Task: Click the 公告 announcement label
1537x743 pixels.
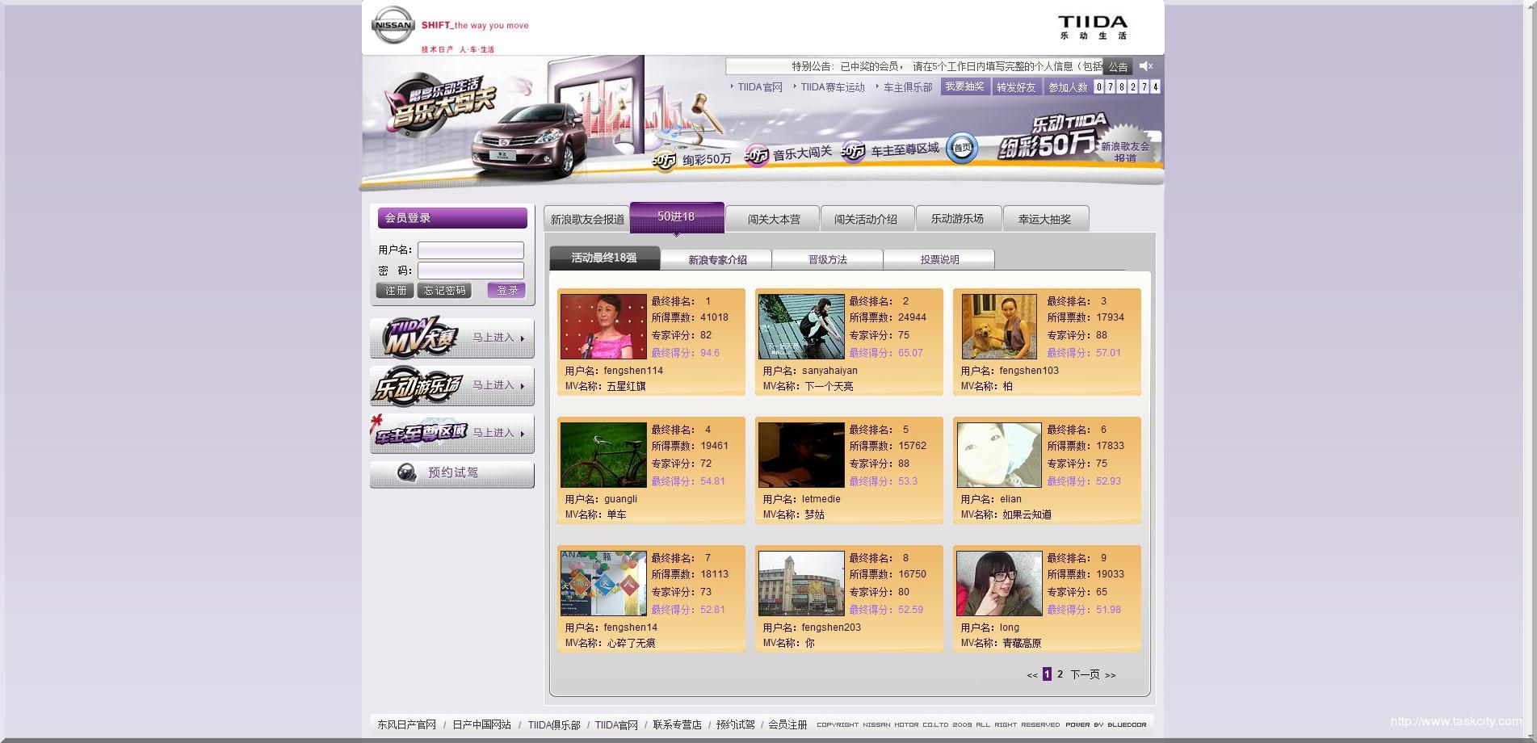Action: pyautogui.click(x=1118, y=67)
